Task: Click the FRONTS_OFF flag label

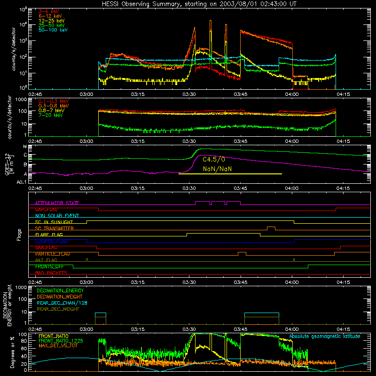Action: pyautogui.click(x=49, y=266)
